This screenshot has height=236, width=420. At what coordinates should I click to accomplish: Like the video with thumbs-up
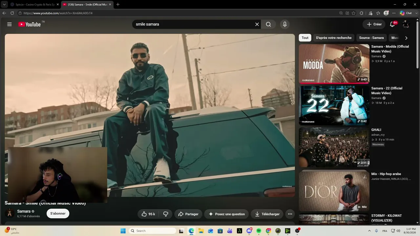[148, 214]
